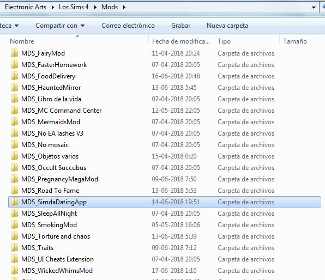This screenshot has height=280, width=325.
Task: Click the MDS_UI Cheats Extension folder icon
Action: coord(14,259)
